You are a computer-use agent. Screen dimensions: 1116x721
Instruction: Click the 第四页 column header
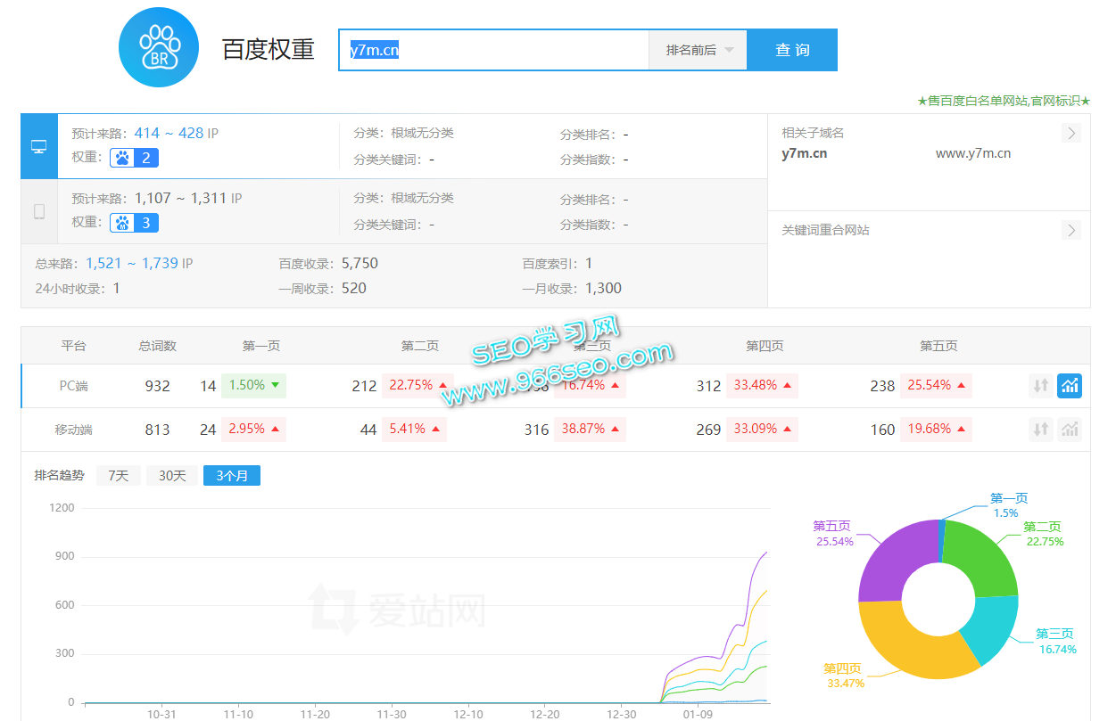point(765,346)
